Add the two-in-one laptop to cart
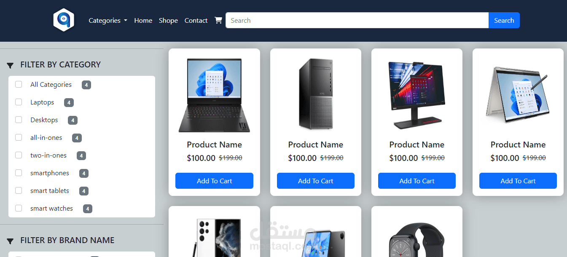 [x=518, y=181]
